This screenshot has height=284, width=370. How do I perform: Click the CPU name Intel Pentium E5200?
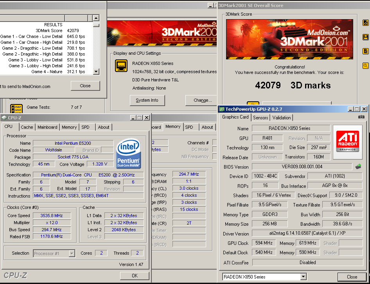(73, 143)
